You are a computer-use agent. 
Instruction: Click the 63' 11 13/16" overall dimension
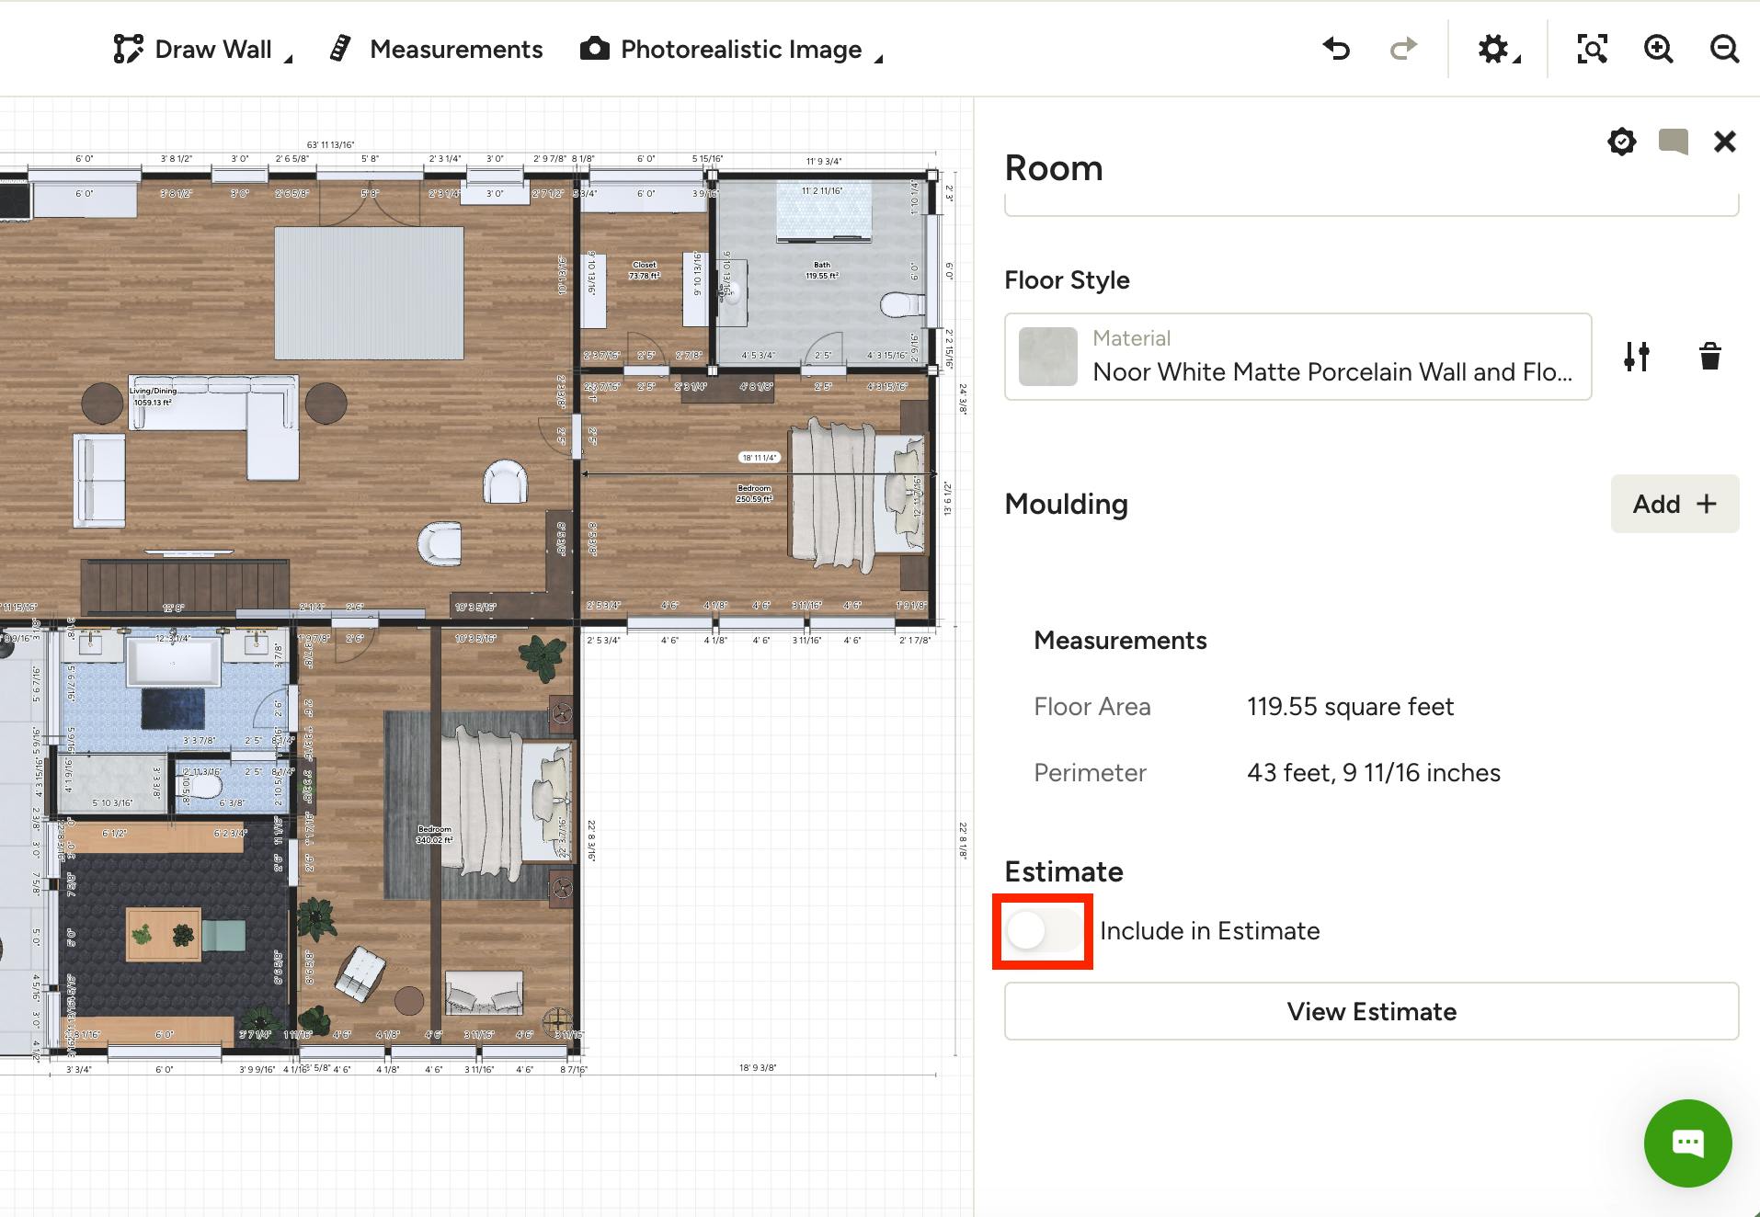pyautogui.click(x=331, y=145)
